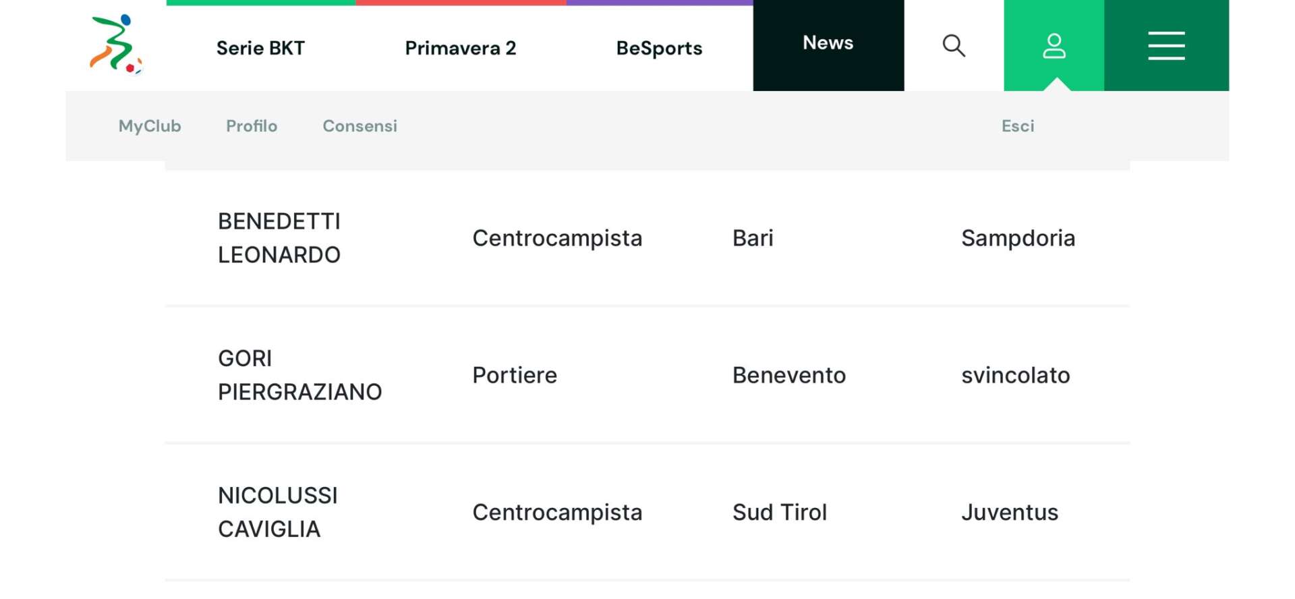1295x599 pixels.
Task: Click the Sud Tirol team cell
Action: (780, 512)
